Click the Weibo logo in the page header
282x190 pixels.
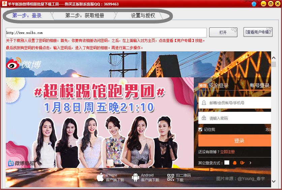tap(23, 63)
